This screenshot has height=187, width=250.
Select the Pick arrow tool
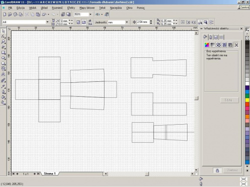click(3, 31)
